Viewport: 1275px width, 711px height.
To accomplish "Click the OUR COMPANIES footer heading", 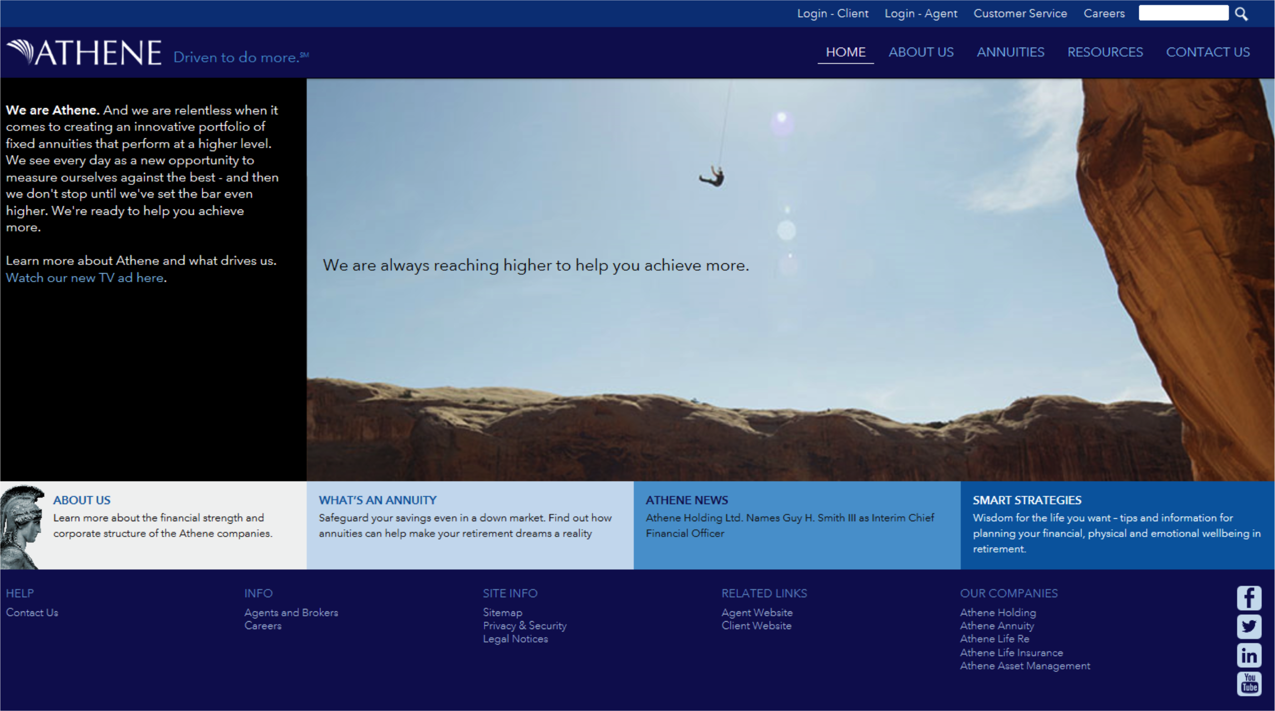I will [1009, 594].
